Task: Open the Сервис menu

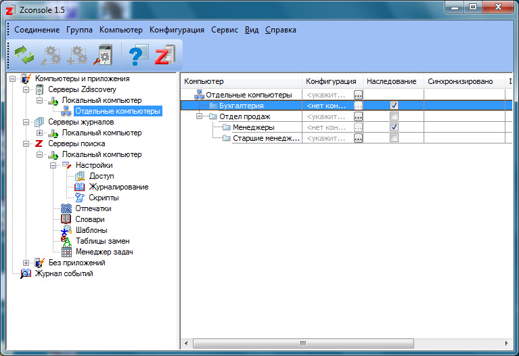Action: coord(225,30)
